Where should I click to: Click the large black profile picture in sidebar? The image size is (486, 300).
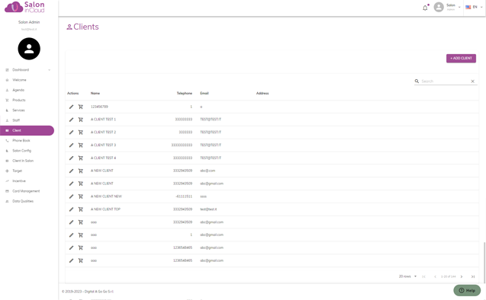[x=29, y=49]
